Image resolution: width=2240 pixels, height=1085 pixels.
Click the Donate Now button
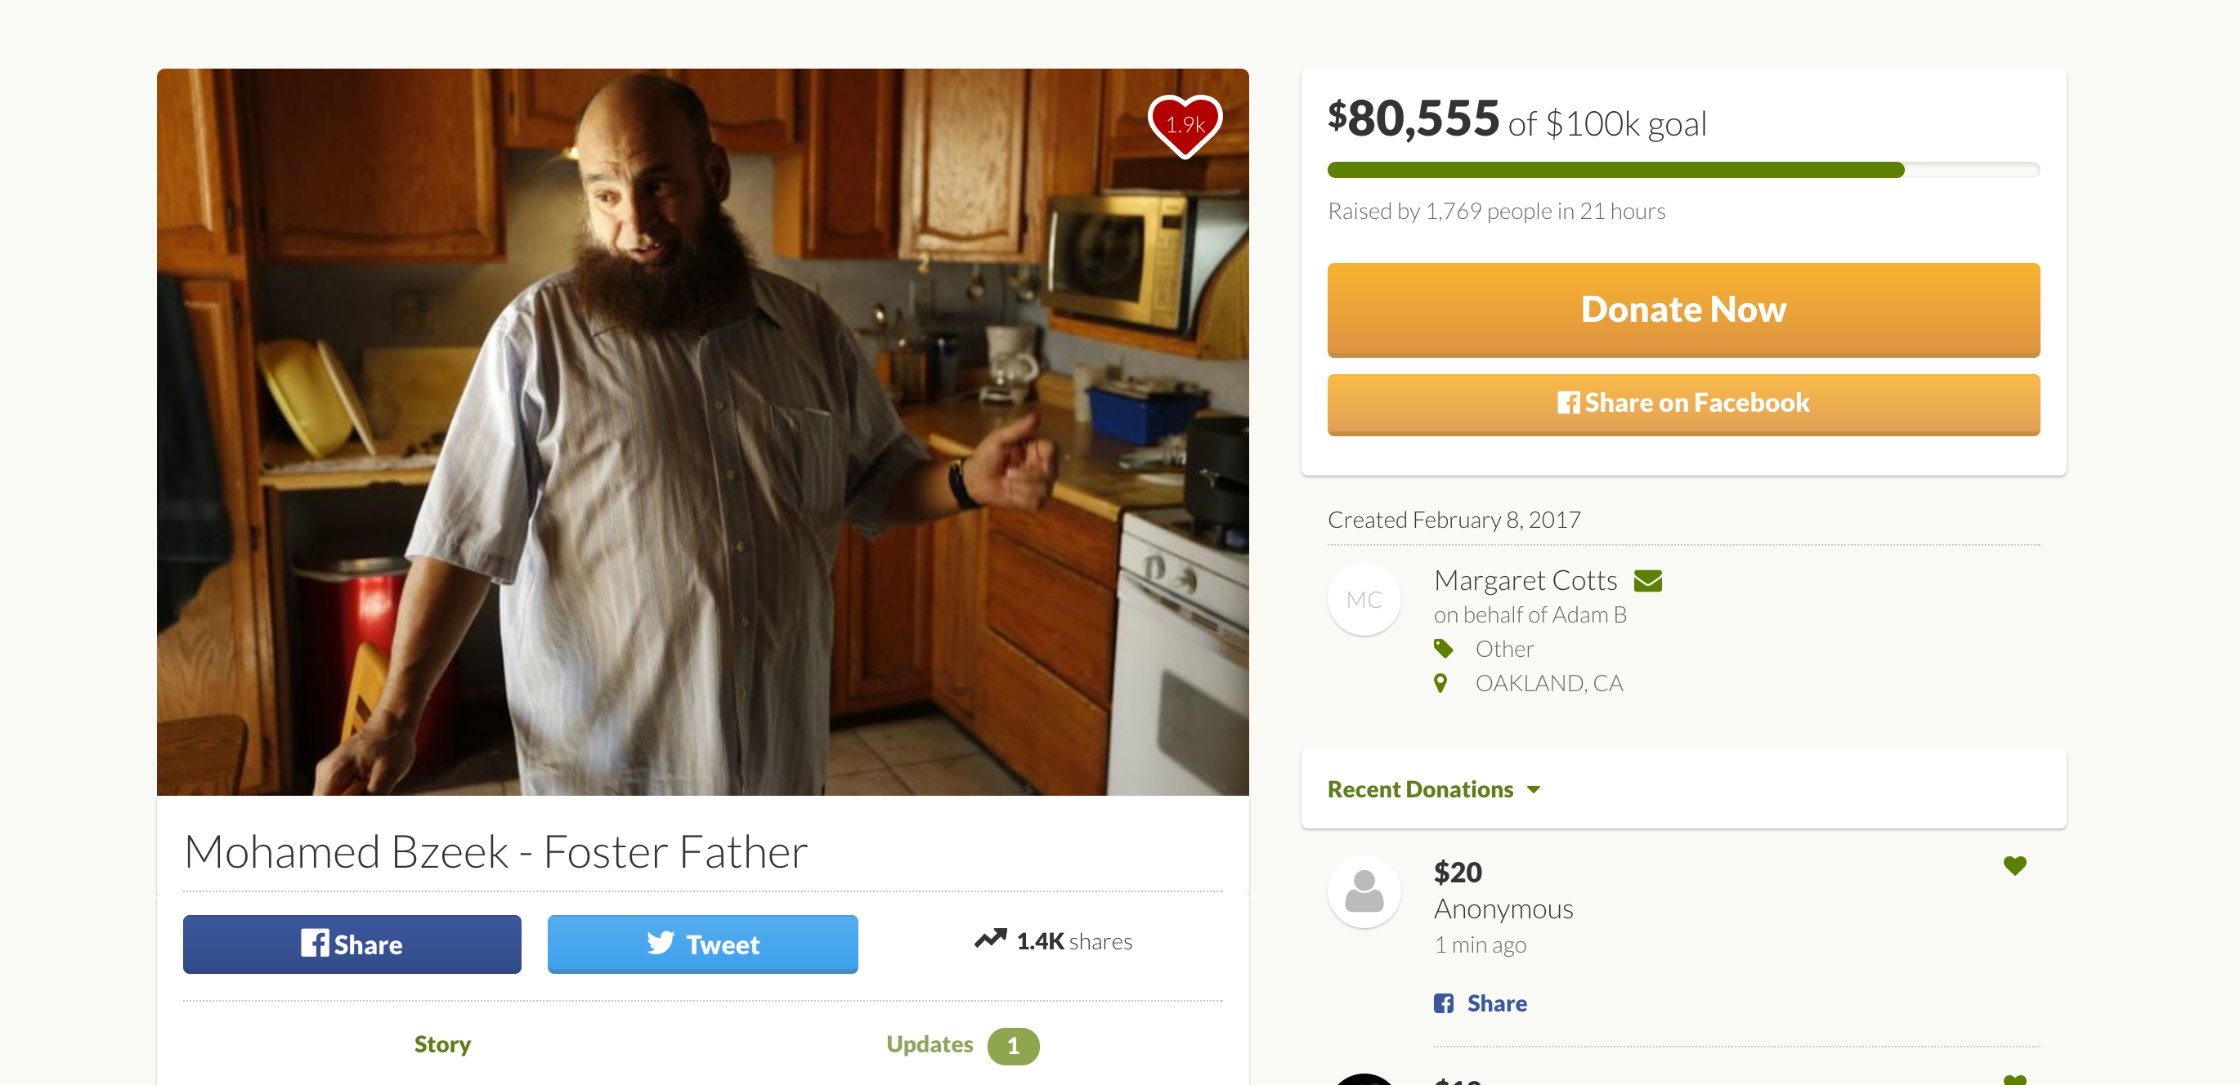click(x=1682, y=310)
